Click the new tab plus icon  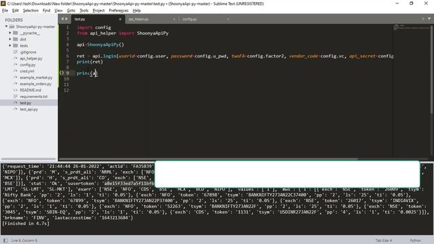423,18
